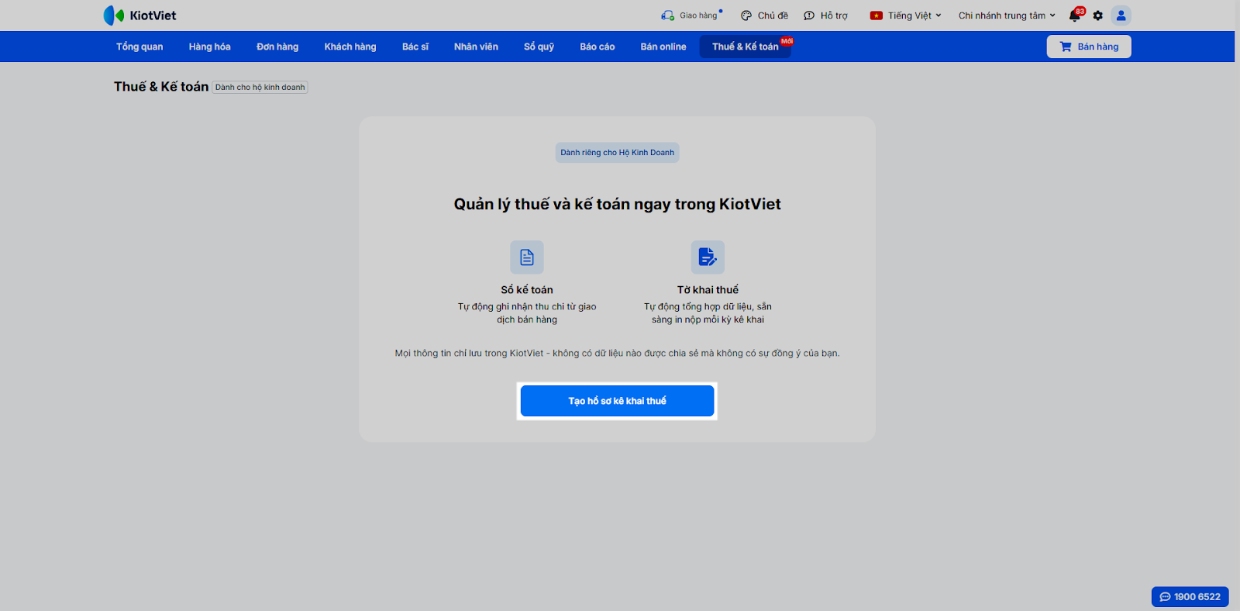Image resolution: width=1240 pixels, height=611 pixels.
Task: Open the Hàng hóa menu
Action: 209,47
